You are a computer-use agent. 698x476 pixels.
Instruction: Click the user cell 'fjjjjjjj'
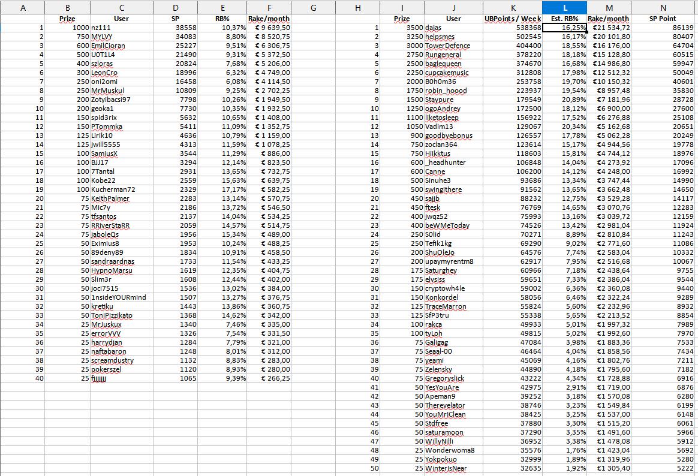coord(122,378)
